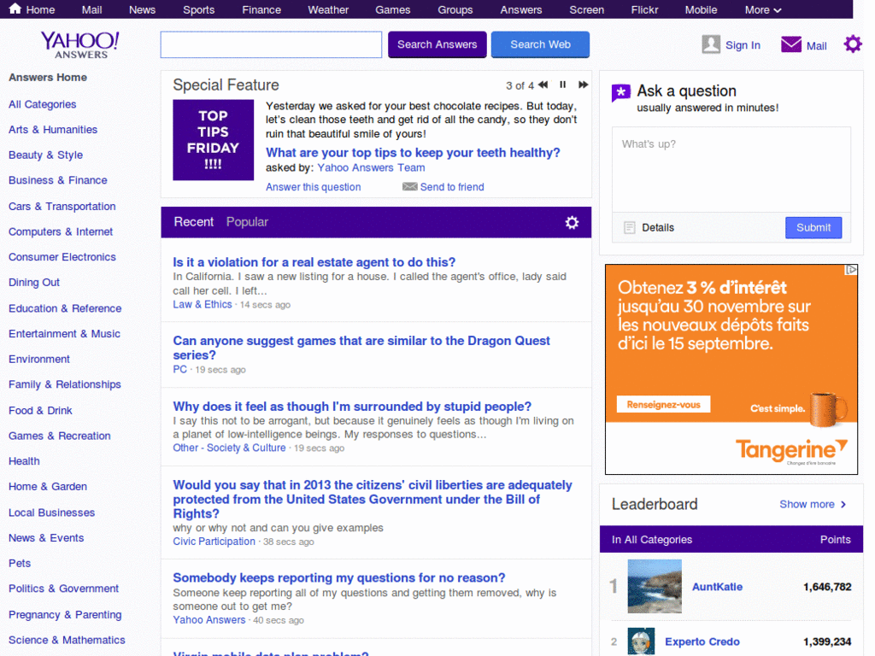Click the Sign In user avatar icon
Image resolution: width=875 pixels, height=656 pixels.
(711, 44)
